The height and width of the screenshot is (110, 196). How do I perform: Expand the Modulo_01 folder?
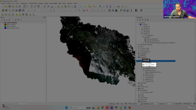click(140, 26)
